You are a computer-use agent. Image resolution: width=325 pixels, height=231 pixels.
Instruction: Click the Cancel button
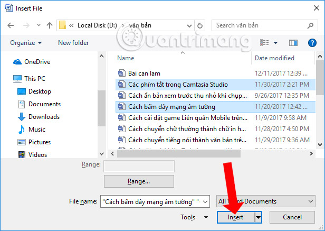click(292, 217)
